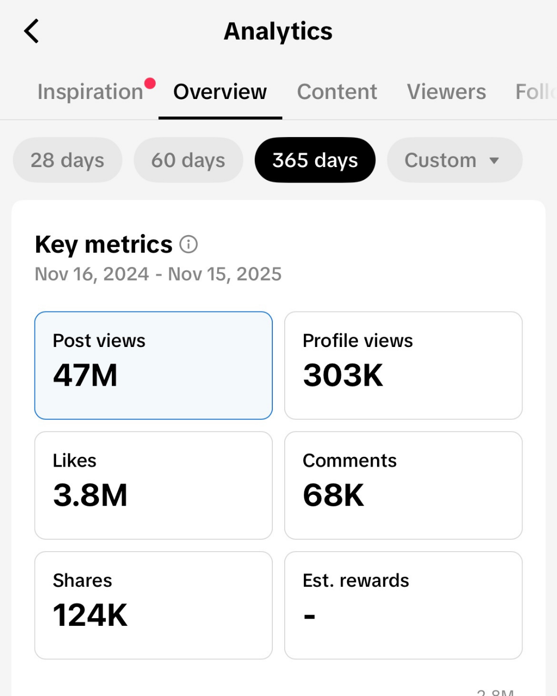Click the back arrow to leave Analytics
The width and height of the screenshot is (557, 696).
point(31,31)
